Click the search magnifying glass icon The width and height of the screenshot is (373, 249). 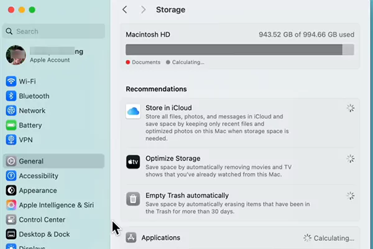(9, 31)
